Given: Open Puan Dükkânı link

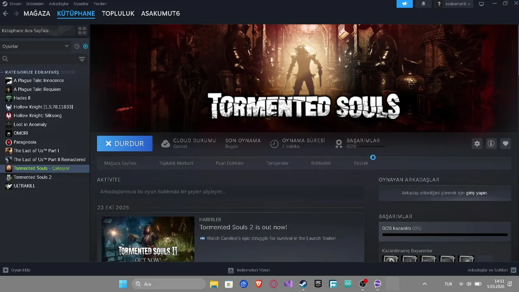Looking at the screenshot, I should 229,163.
